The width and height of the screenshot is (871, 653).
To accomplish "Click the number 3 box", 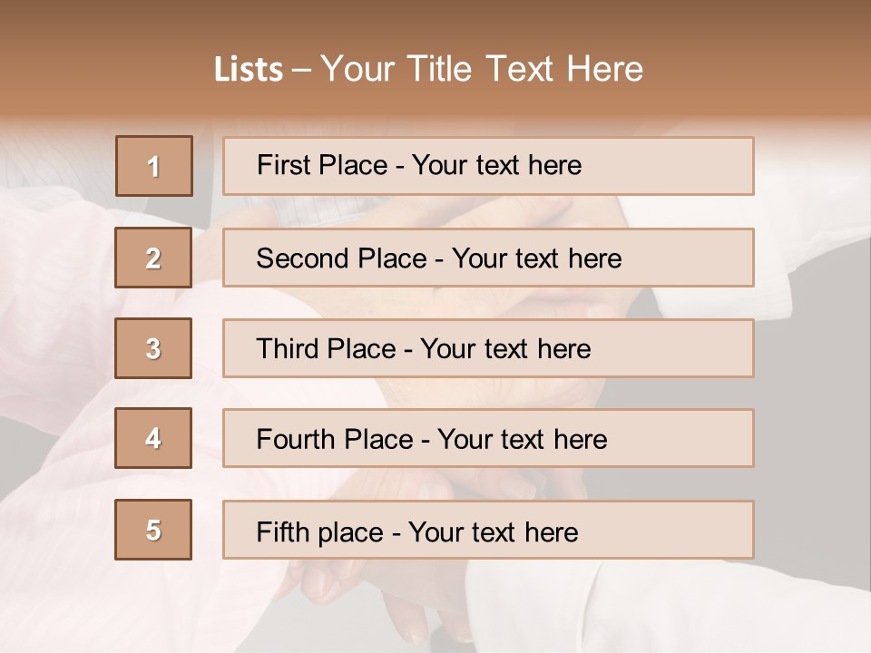I will [153, 348].
